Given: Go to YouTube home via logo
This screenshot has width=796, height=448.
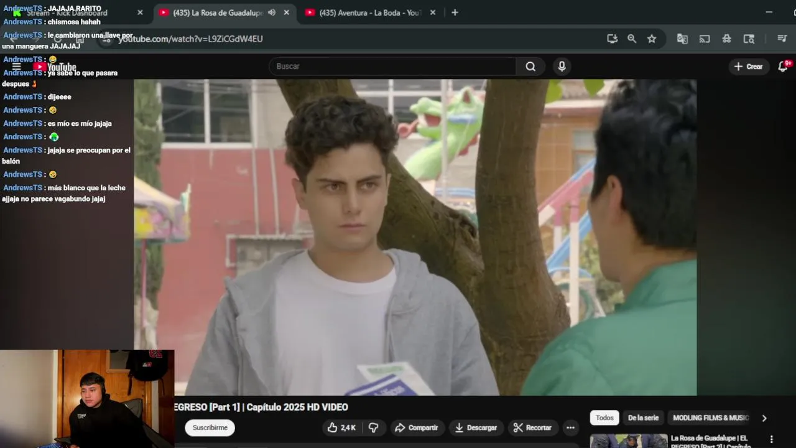Looking at the screenshot, I should 55,67.
